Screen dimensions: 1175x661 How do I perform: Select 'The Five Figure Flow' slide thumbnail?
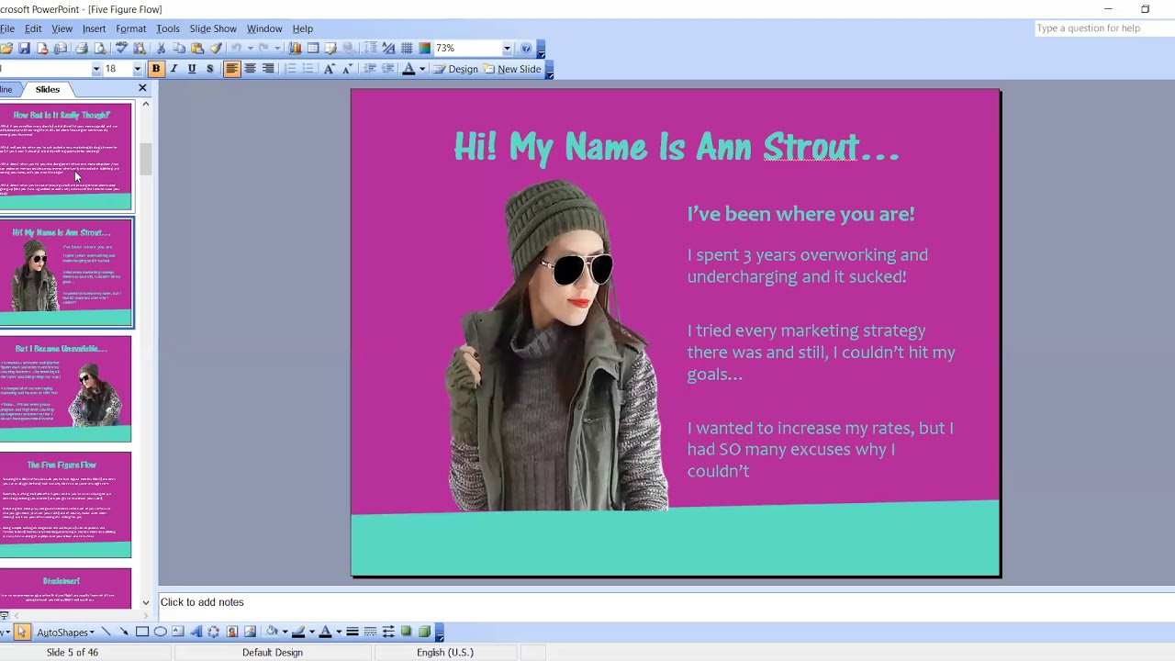coord(65,505)
